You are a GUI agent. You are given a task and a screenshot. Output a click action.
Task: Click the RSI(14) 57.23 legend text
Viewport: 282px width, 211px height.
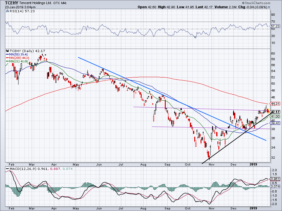pyautogui.click(x=22, y=11)
